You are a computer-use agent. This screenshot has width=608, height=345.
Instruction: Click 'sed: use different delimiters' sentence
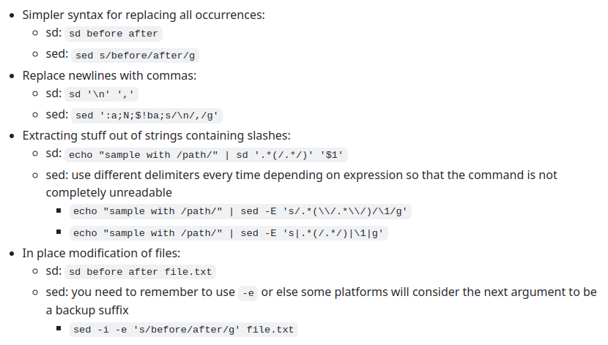301,175
